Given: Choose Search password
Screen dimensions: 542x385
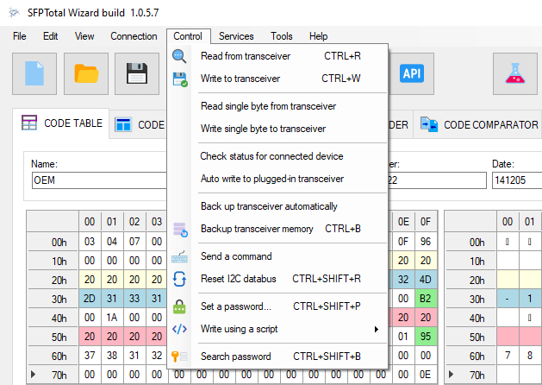Looking at the screenshot, I should tap(277, 357).
